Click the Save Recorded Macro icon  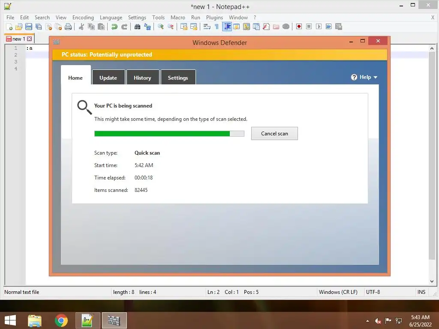(339, 27)
